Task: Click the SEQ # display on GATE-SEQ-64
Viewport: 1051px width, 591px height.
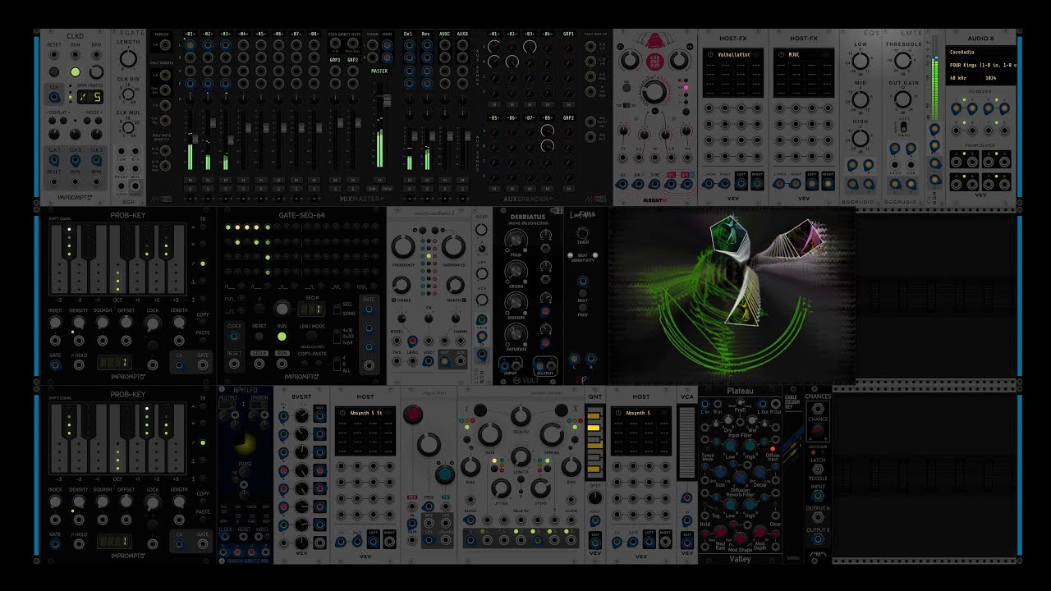Action: point(310,309)
